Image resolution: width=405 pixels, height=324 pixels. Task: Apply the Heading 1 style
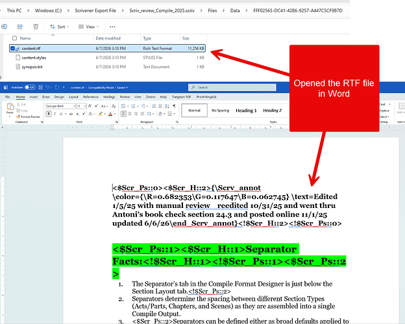246,110
